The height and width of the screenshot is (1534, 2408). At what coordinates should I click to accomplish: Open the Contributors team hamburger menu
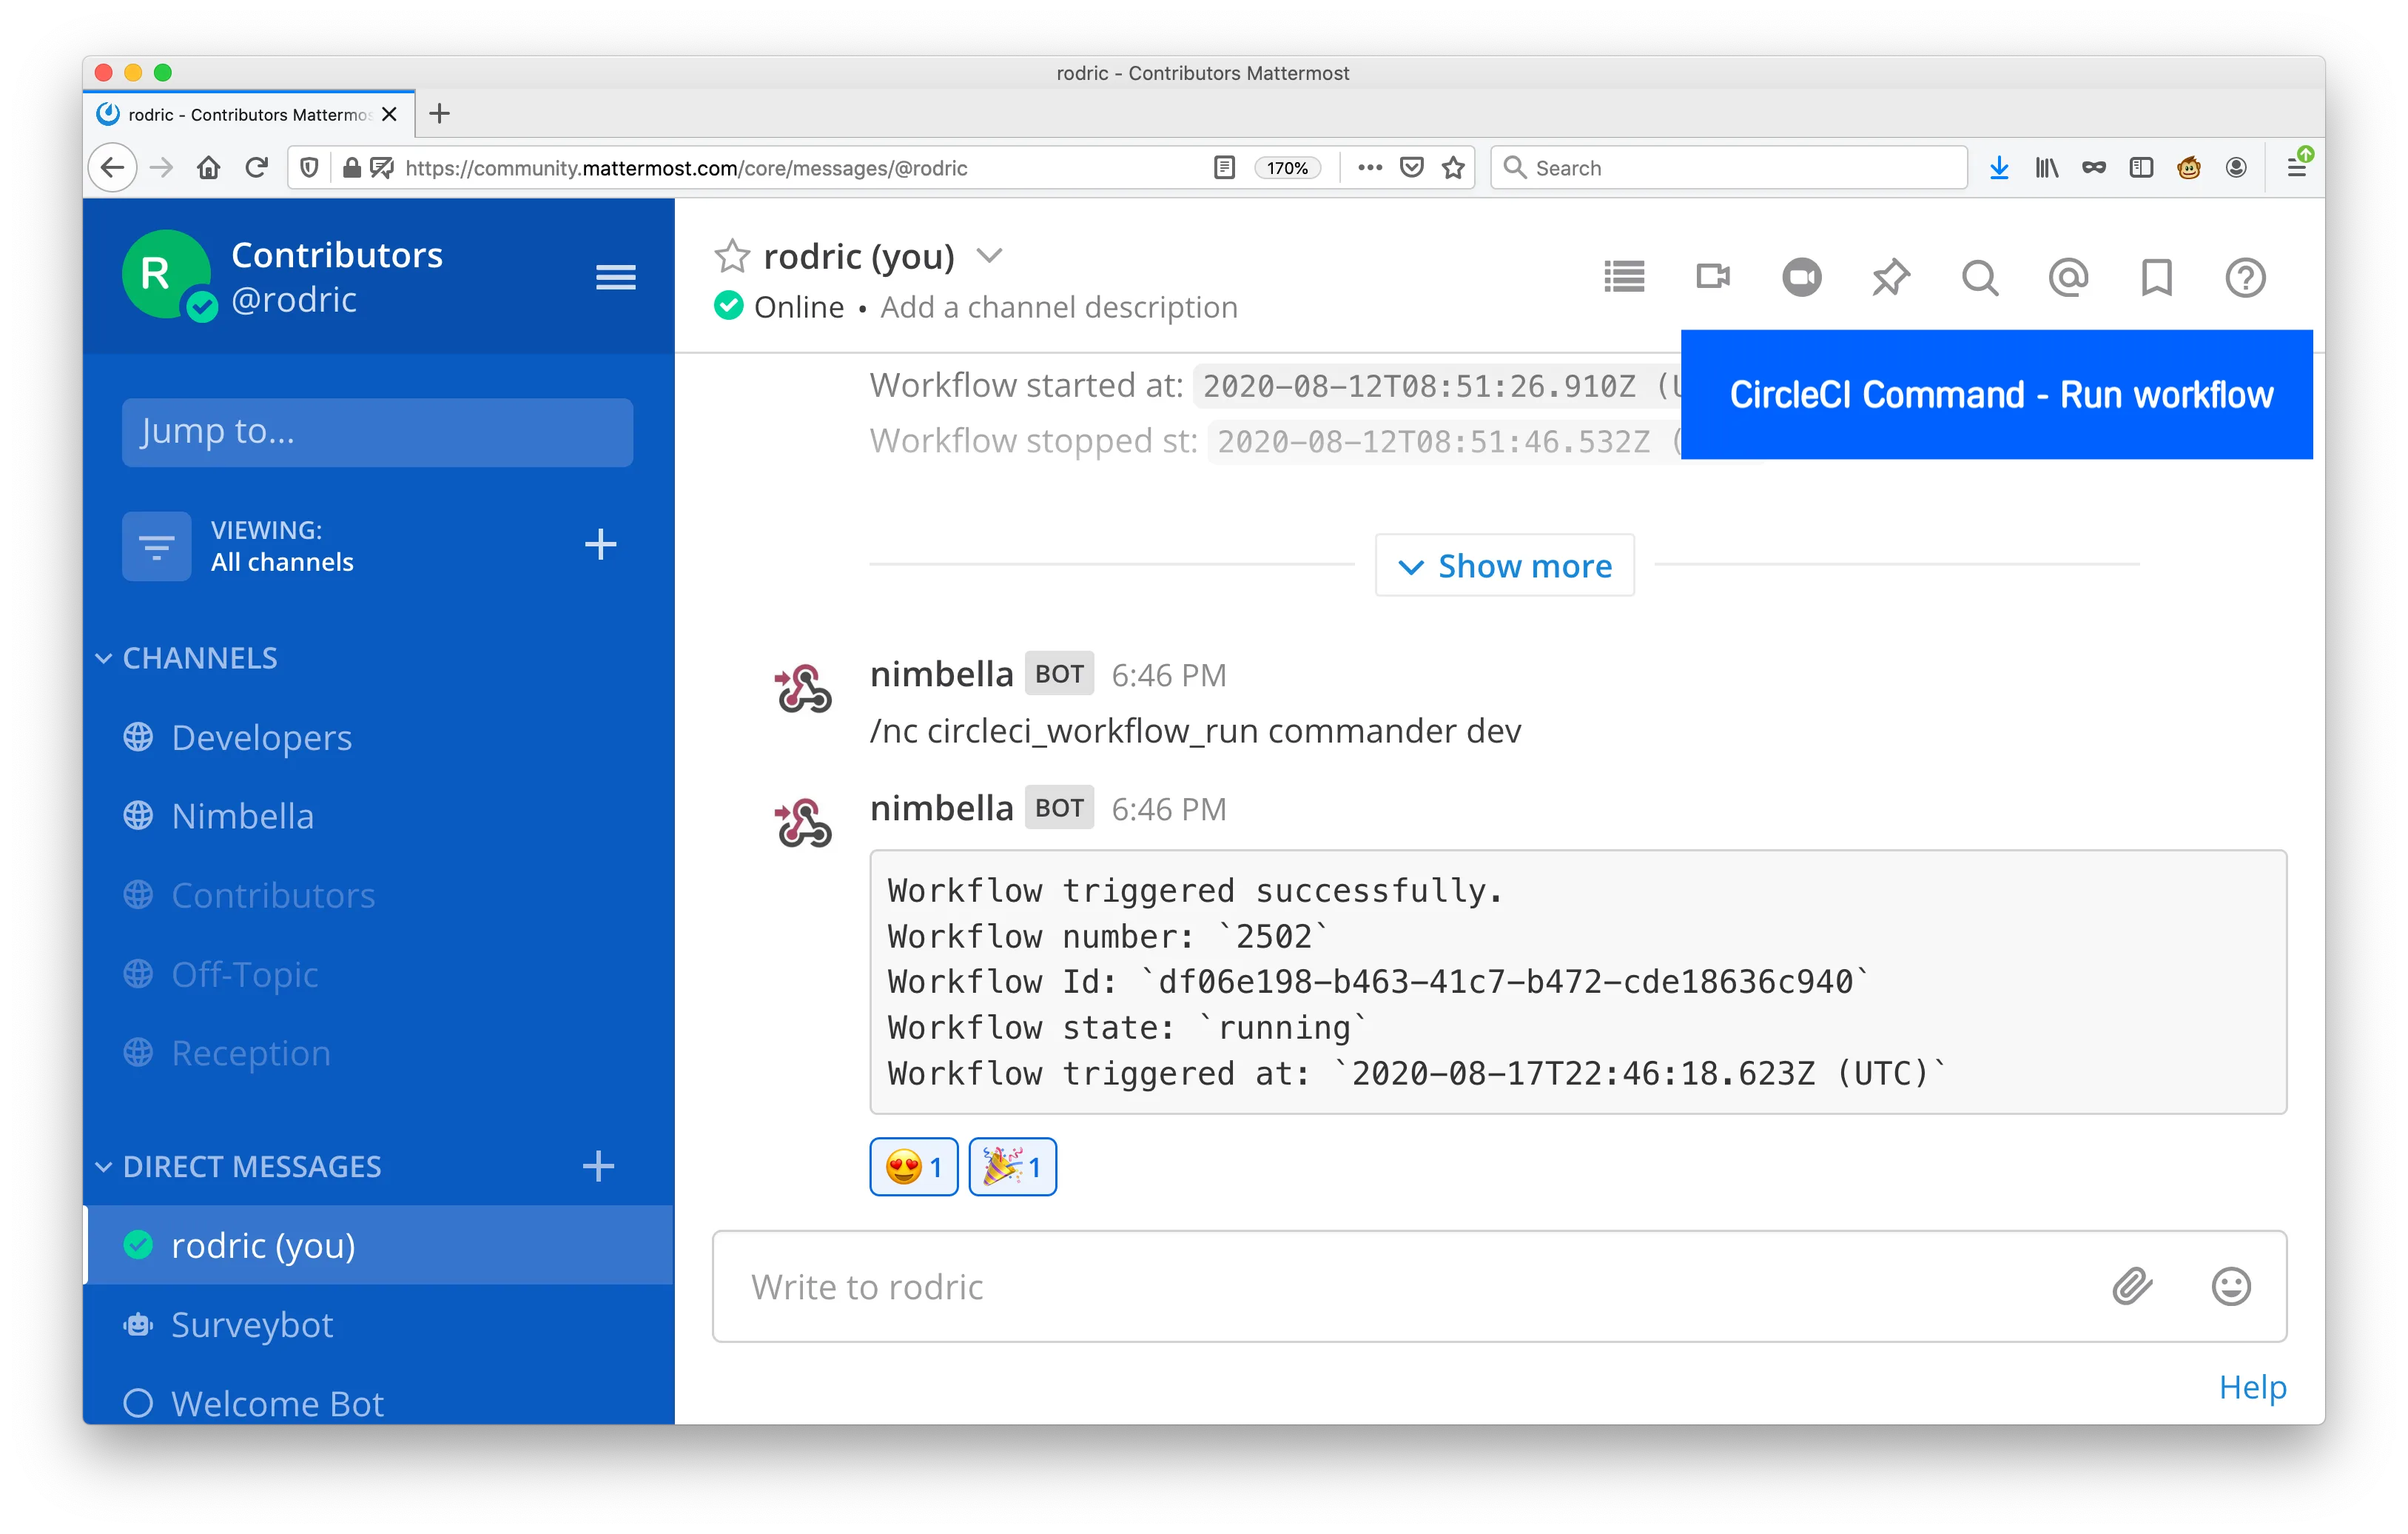coord(616,277)
